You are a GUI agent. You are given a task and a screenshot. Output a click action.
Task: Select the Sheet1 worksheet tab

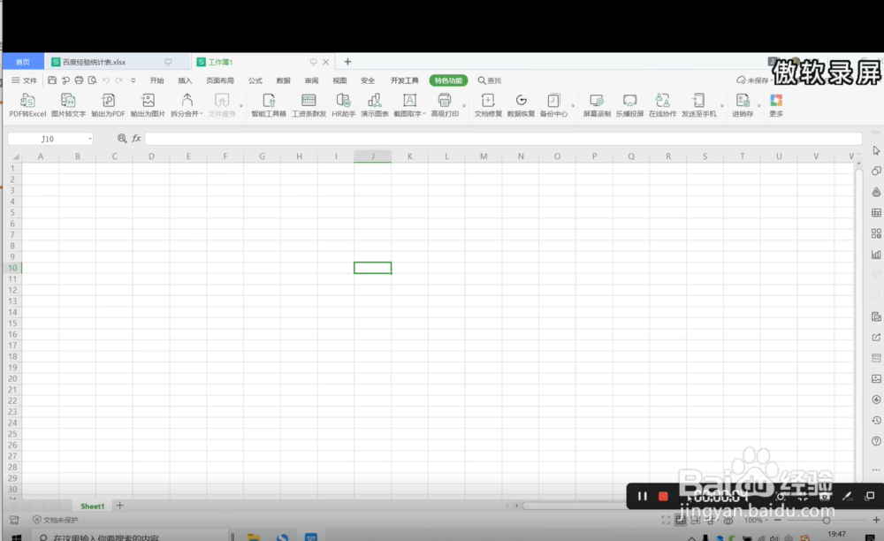(92, 506)
